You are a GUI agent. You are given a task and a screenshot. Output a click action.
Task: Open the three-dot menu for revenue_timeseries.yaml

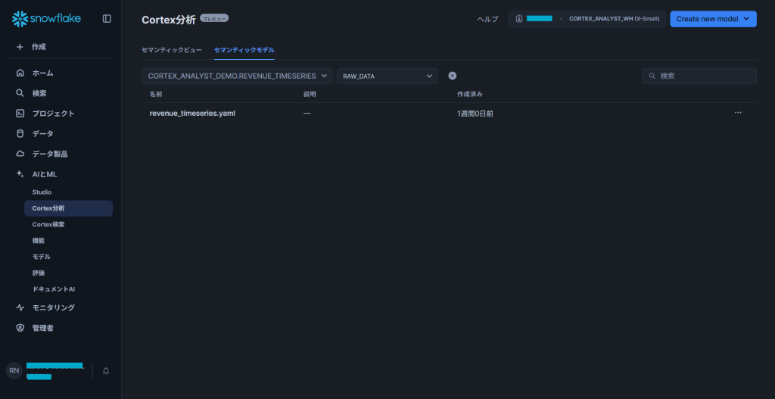(x=738, y=113)
